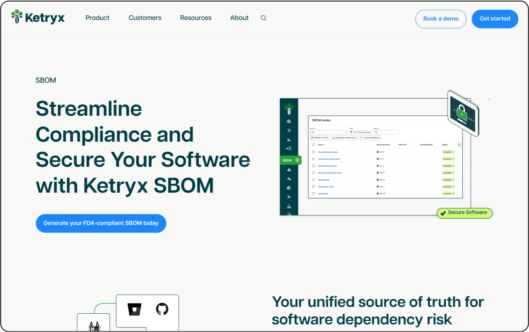Screen dimensions: 529x332
Task: Open the Product navigation menu
Action: (97, 18)
